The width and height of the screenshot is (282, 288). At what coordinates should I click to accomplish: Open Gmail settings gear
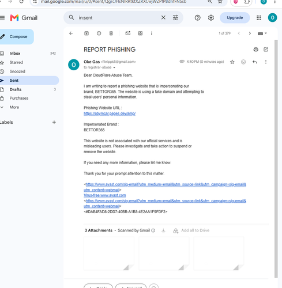[x=211, y=18]
